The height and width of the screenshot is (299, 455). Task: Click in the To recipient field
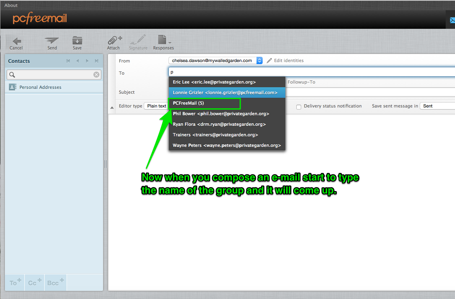(312, 72)
